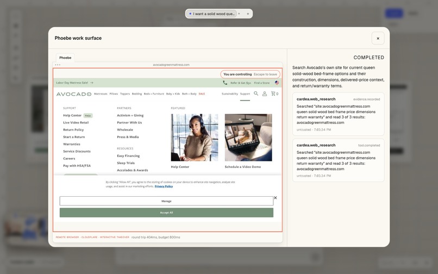Open the Bedding nav menu
Screen dimensions: 438x274
pyautogui.click(x=137, y=94)
